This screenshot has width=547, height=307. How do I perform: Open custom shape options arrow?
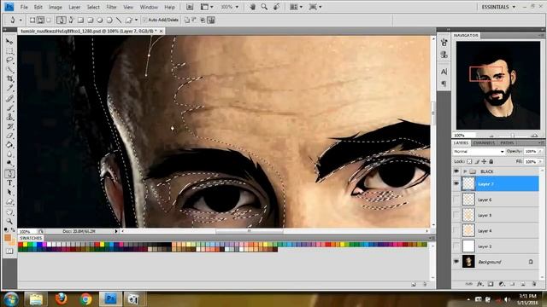[x=136, y=20]
